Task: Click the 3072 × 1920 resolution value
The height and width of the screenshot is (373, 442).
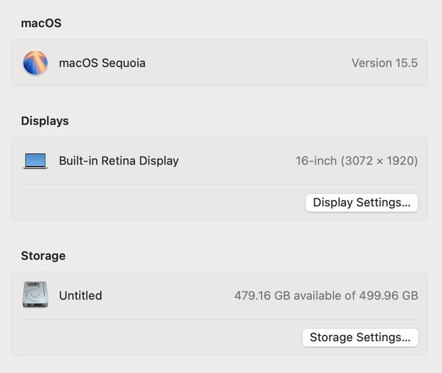Action: (x=379, y=161)
